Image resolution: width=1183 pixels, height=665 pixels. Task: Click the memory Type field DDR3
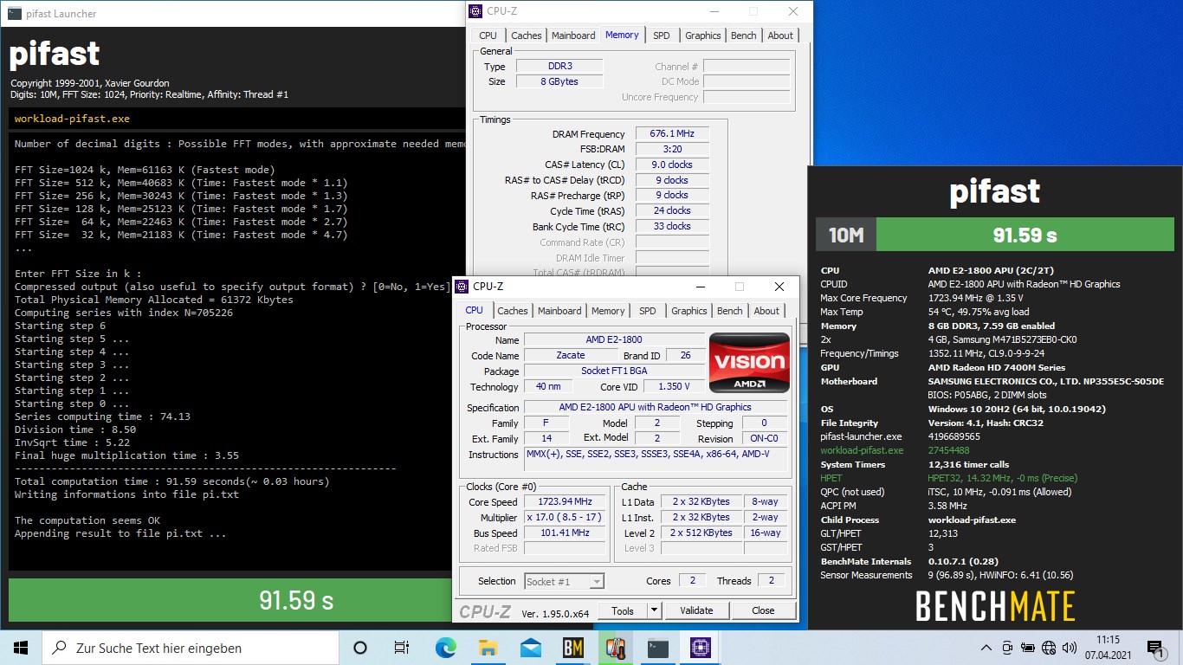point(559,66)
